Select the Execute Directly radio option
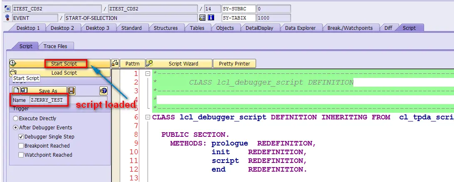This screenshot has height=182, width=454. pos(16,119)
